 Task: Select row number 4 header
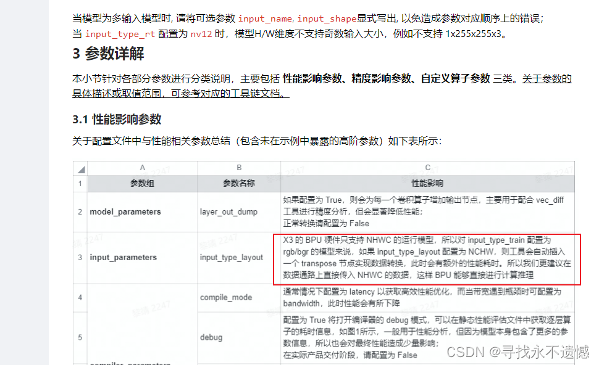tap(80, 298)
